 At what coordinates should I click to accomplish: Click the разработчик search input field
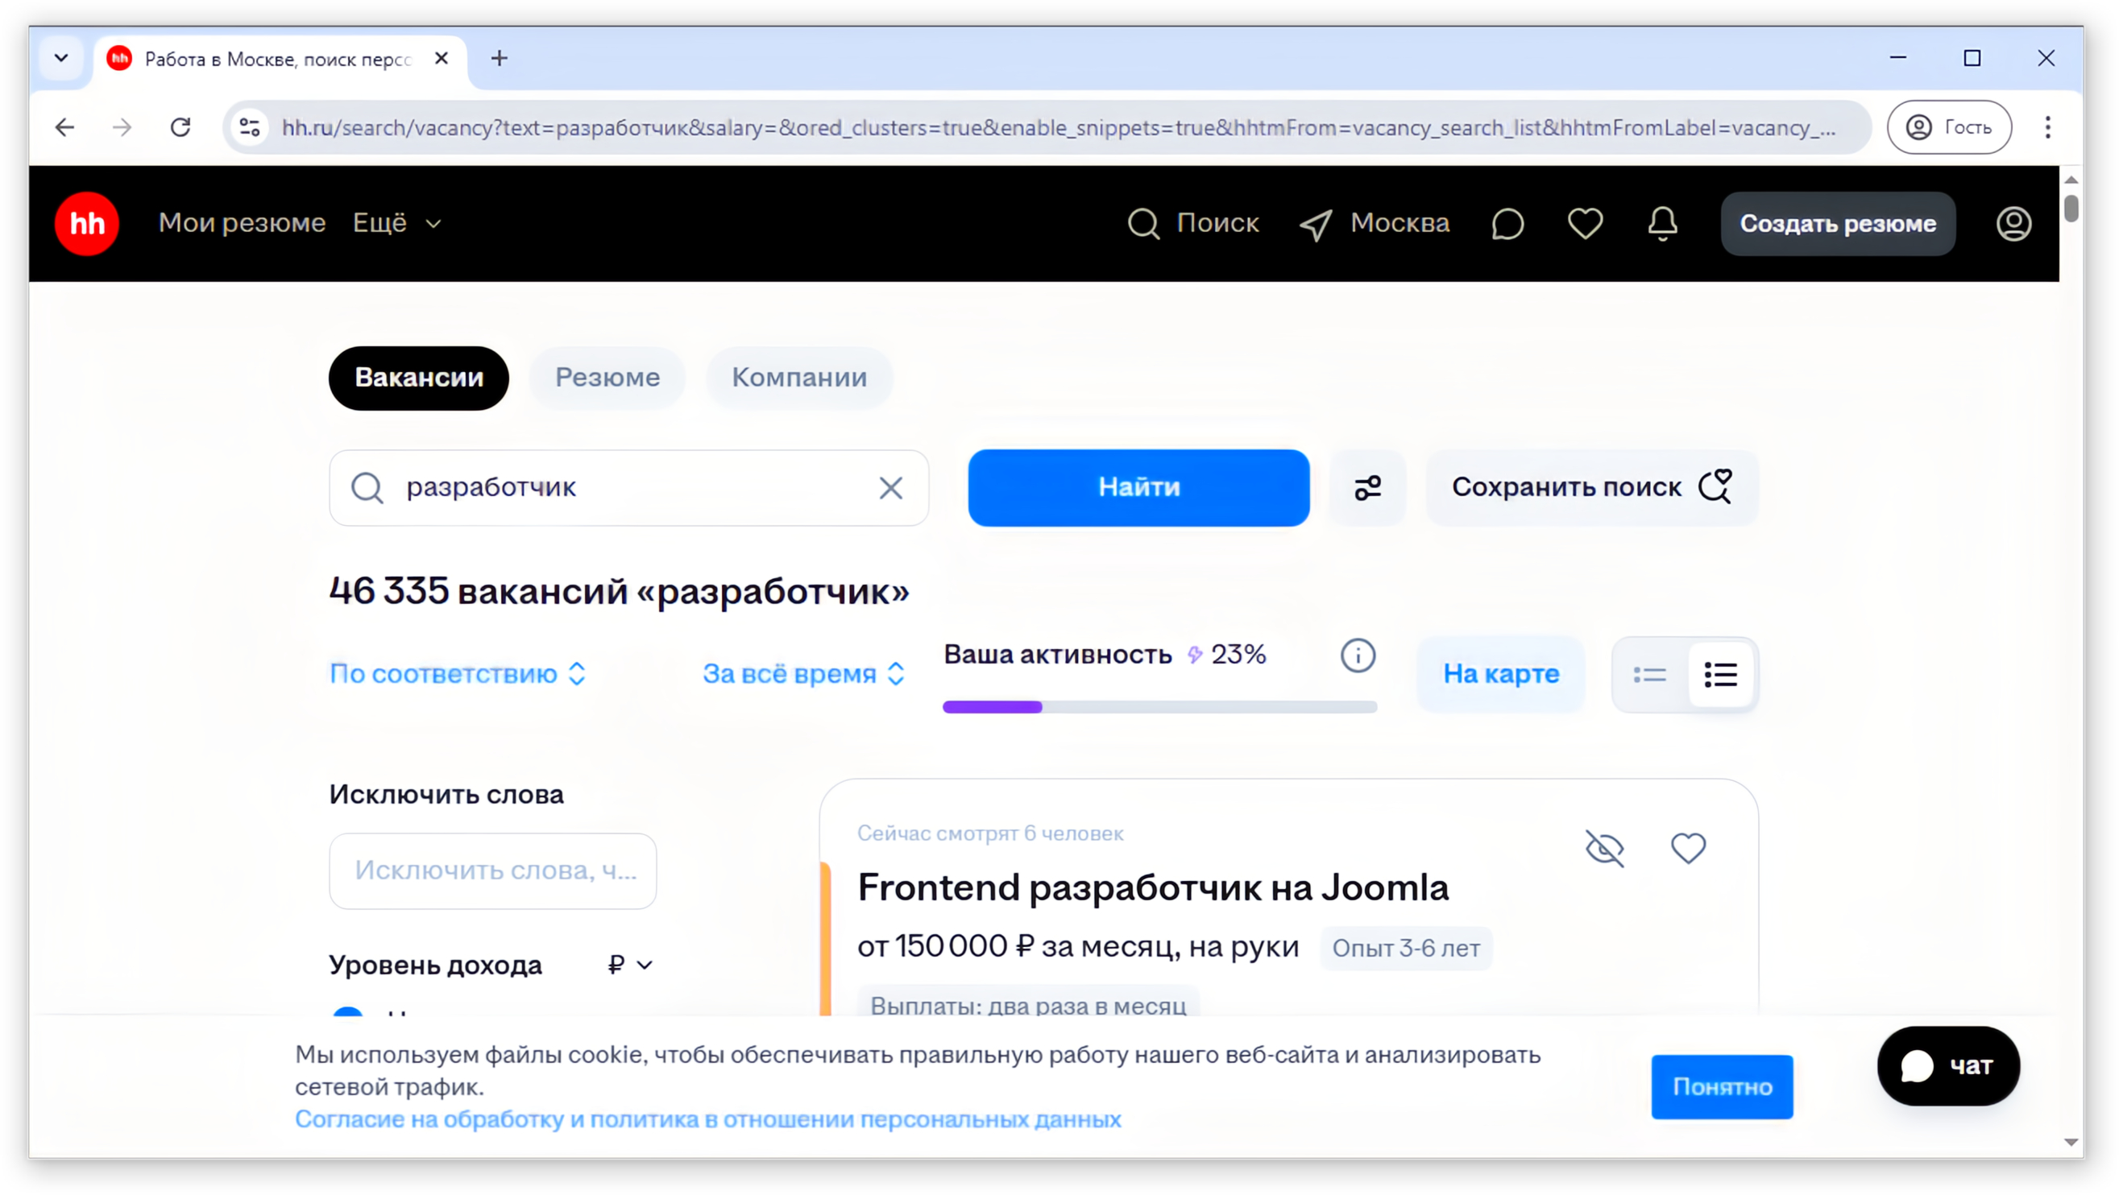pyautogui.click(x=629, y=488)
